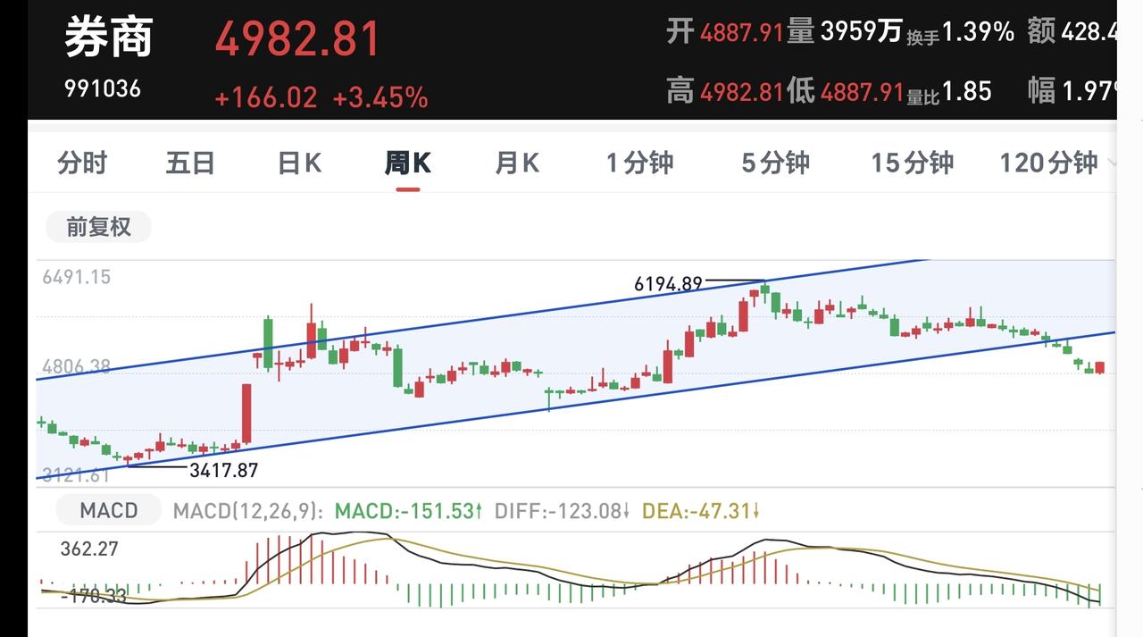Click the high price 4982.81 beside 高

[x=741, y=90]
